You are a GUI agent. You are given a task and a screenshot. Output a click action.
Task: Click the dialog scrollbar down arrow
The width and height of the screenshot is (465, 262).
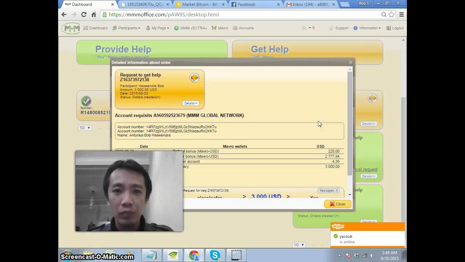click(350, 195)
